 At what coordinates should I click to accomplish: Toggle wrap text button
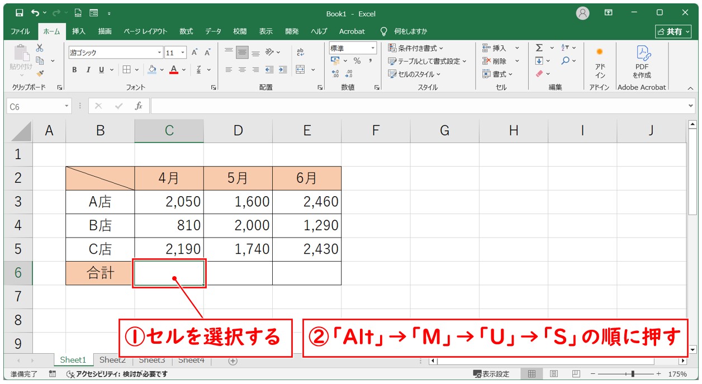point(300,52)
